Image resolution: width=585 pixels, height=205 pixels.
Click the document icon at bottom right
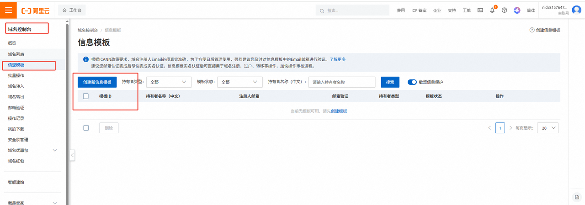577,196
